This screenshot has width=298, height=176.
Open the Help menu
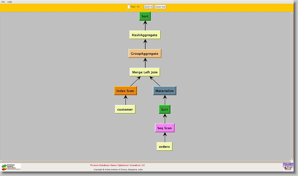(10, 2)
